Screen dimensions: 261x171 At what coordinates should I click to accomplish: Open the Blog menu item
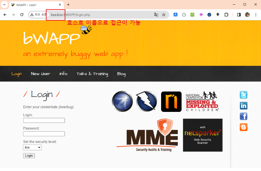pos(121,74)
